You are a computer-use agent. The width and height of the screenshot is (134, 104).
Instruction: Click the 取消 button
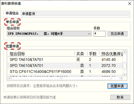tap(120, 97)
